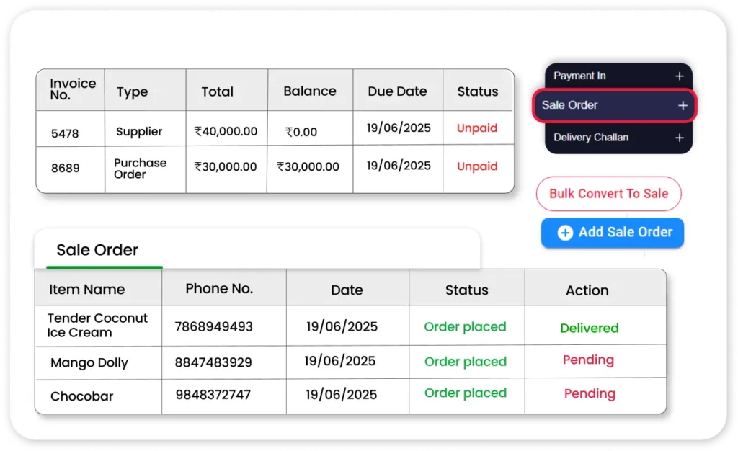Screen dimensions: 738x451
Task: Click the plus circle icon in Add Sale Order
Action: pyautogui.click(x=566, y=233)
